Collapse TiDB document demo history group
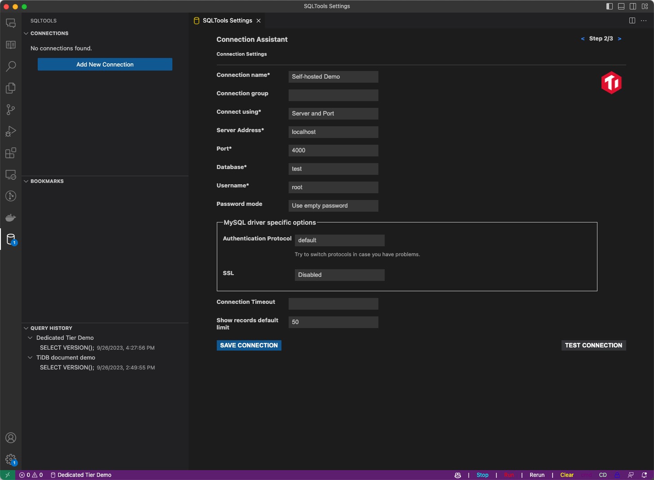 31,358
